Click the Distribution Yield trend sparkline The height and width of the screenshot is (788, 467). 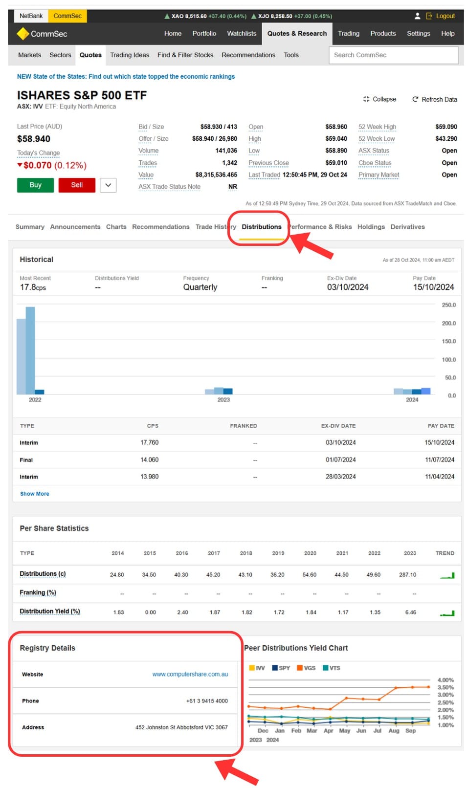click(447, 613)
